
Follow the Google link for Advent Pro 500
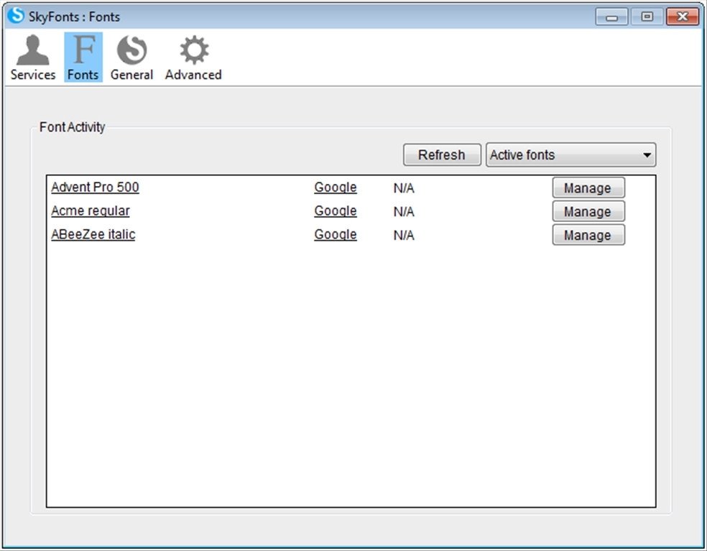pyautogui.click(x=336, y=187)
